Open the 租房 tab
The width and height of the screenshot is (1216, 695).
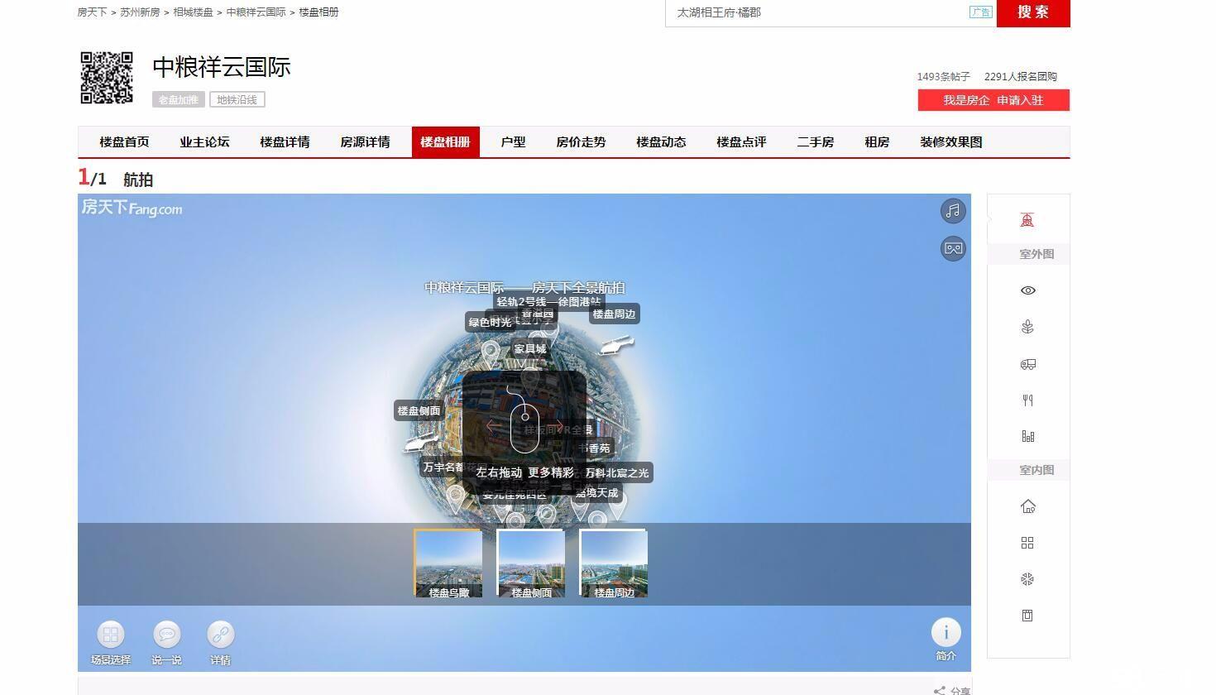pos(877,141)
